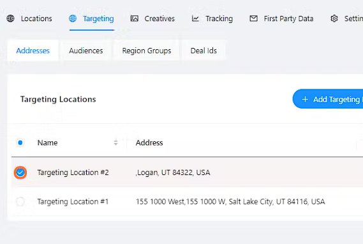Sort table by Name column arrows

point(115,142)
